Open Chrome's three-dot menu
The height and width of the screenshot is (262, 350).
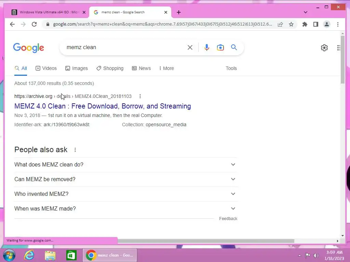click(x=338, y=24)
